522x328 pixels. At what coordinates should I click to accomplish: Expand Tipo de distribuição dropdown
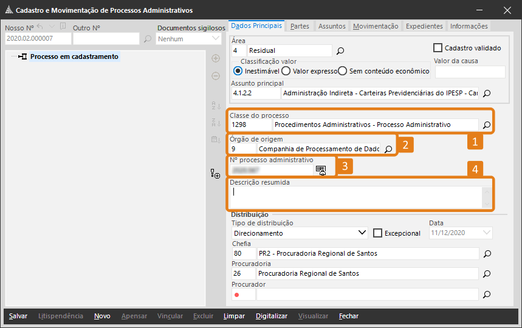(363, 233)
